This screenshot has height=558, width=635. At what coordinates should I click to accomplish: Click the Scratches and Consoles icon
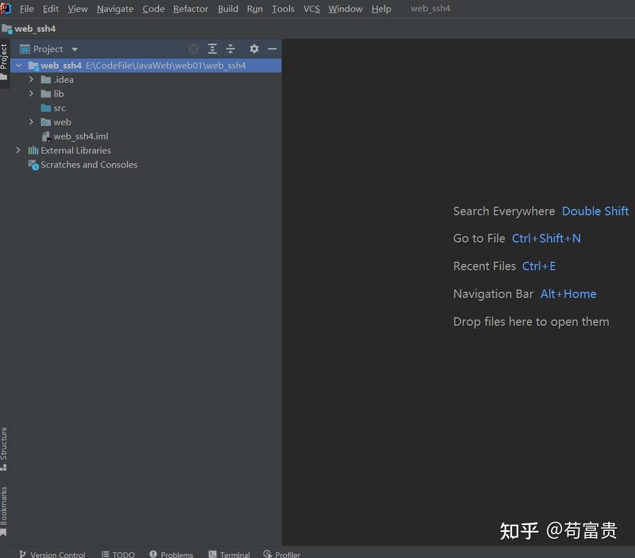(33, 165)
